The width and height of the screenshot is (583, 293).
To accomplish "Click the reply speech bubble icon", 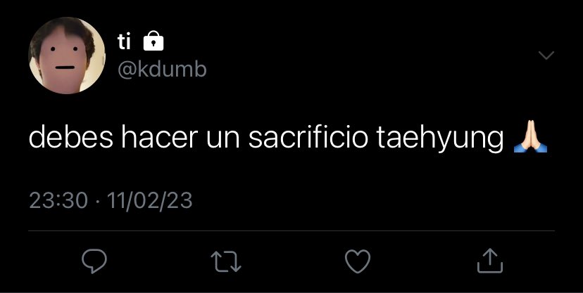I will (94, 261).
